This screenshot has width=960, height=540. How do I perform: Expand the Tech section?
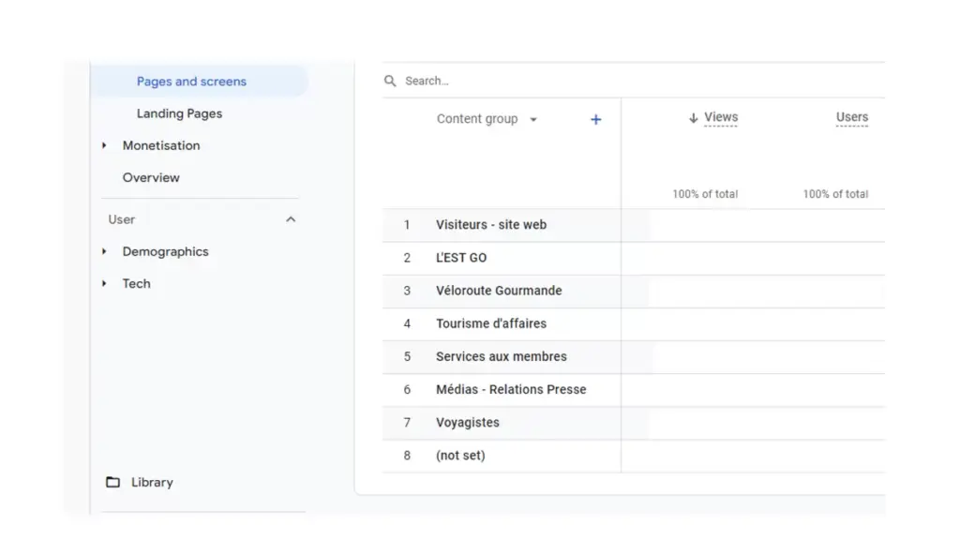pyautogui.click(x=104, y=283)
